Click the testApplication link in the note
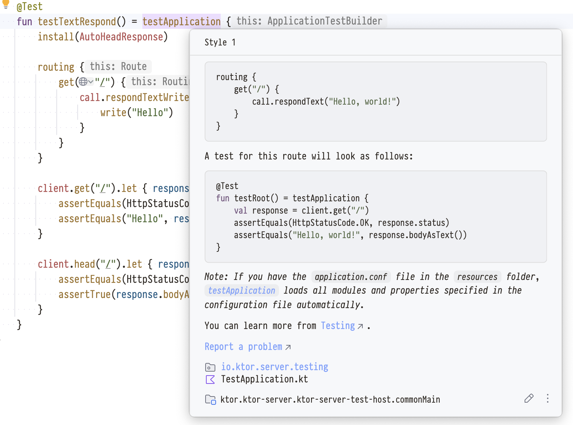The width and height of the screenshot is (573, 425). [x=242, y=290]
